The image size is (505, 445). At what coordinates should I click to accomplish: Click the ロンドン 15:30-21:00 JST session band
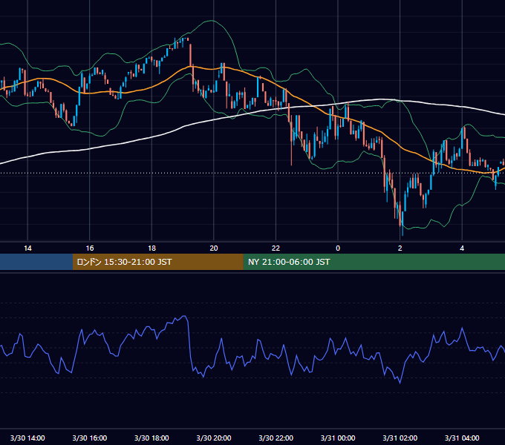click(157, 262)
